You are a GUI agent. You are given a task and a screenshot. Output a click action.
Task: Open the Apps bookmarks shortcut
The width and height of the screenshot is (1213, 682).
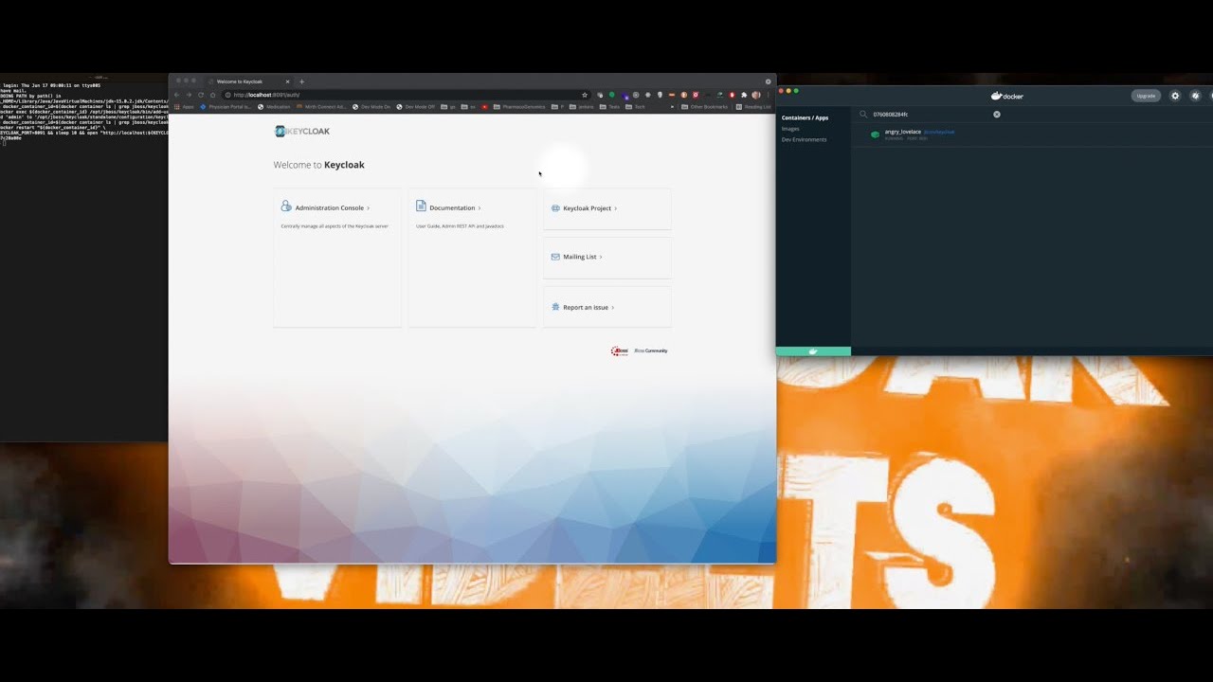click(x=184, y=107)
